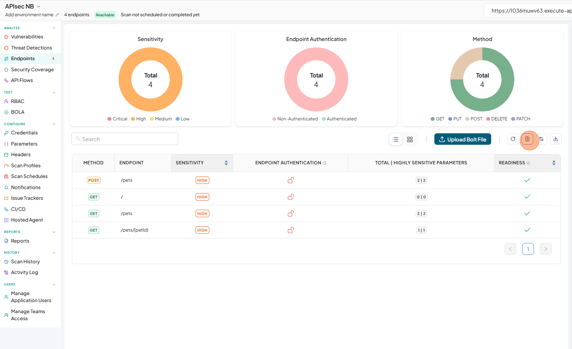
Task: Collapse the Test sidebar section
Action: click(x=54, y=92)
